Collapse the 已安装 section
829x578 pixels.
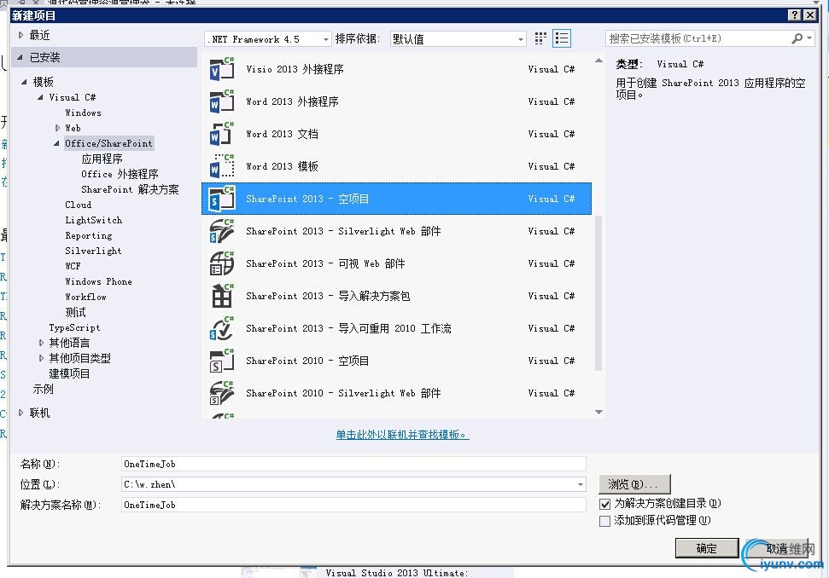(20, 57)
